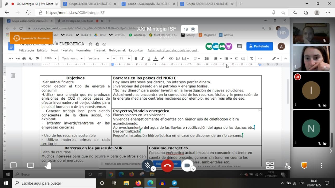The width and height of the screenshot is (335, 188).
Task: Hang up the call with red button
Action: pos(167,165)
